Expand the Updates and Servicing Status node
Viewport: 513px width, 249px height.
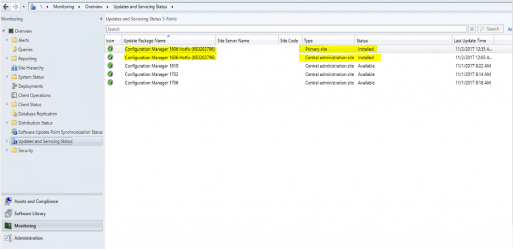8,141
